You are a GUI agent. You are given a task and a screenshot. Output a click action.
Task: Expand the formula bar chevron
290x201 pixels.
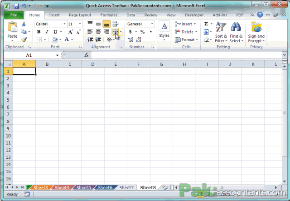click(x=285, y=55)
